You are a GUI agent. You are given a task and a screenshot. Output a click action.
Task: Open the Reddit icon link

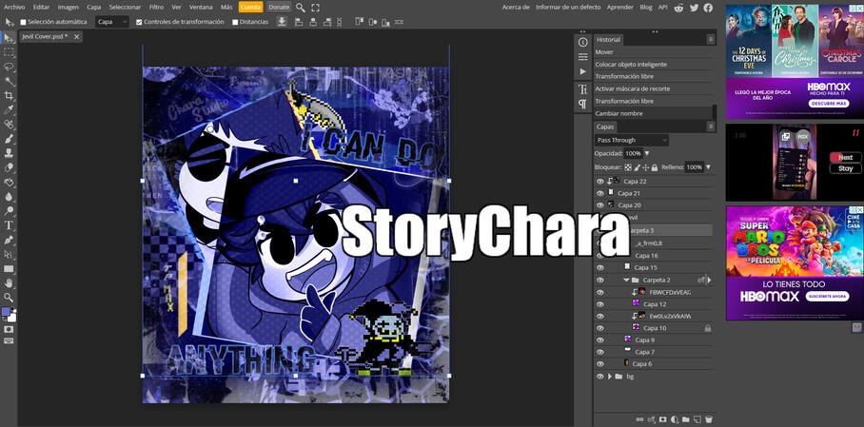tap(678, 7)
